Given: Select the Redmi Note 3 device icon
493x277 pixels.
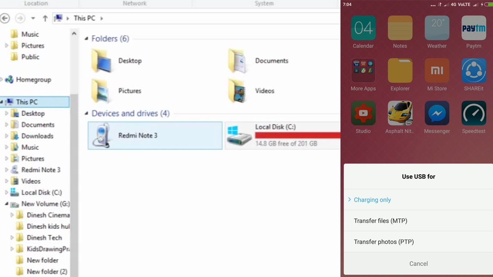Looking at the screenshot, I should [x=101, y=135].
